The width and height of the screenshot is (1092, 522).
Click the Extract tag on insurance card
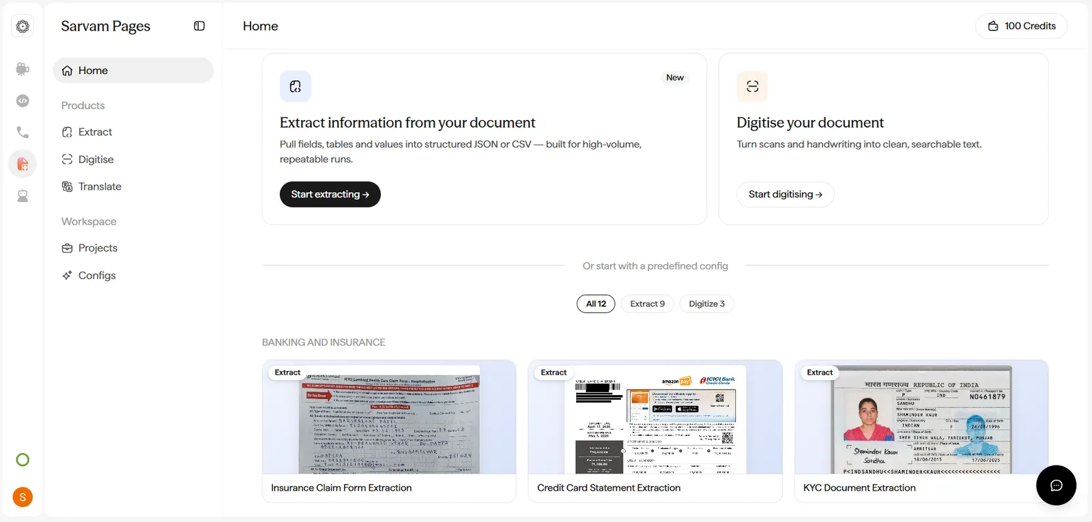[287, 373]
